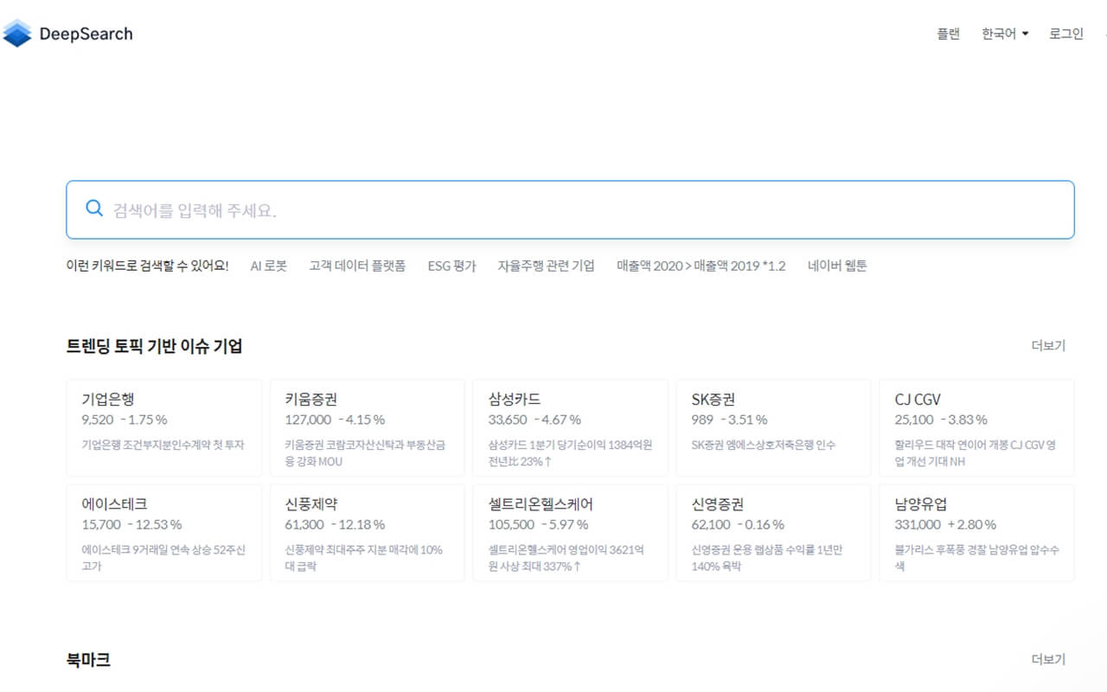Click the 25,100 -3.83% price line

coord(941,420)
